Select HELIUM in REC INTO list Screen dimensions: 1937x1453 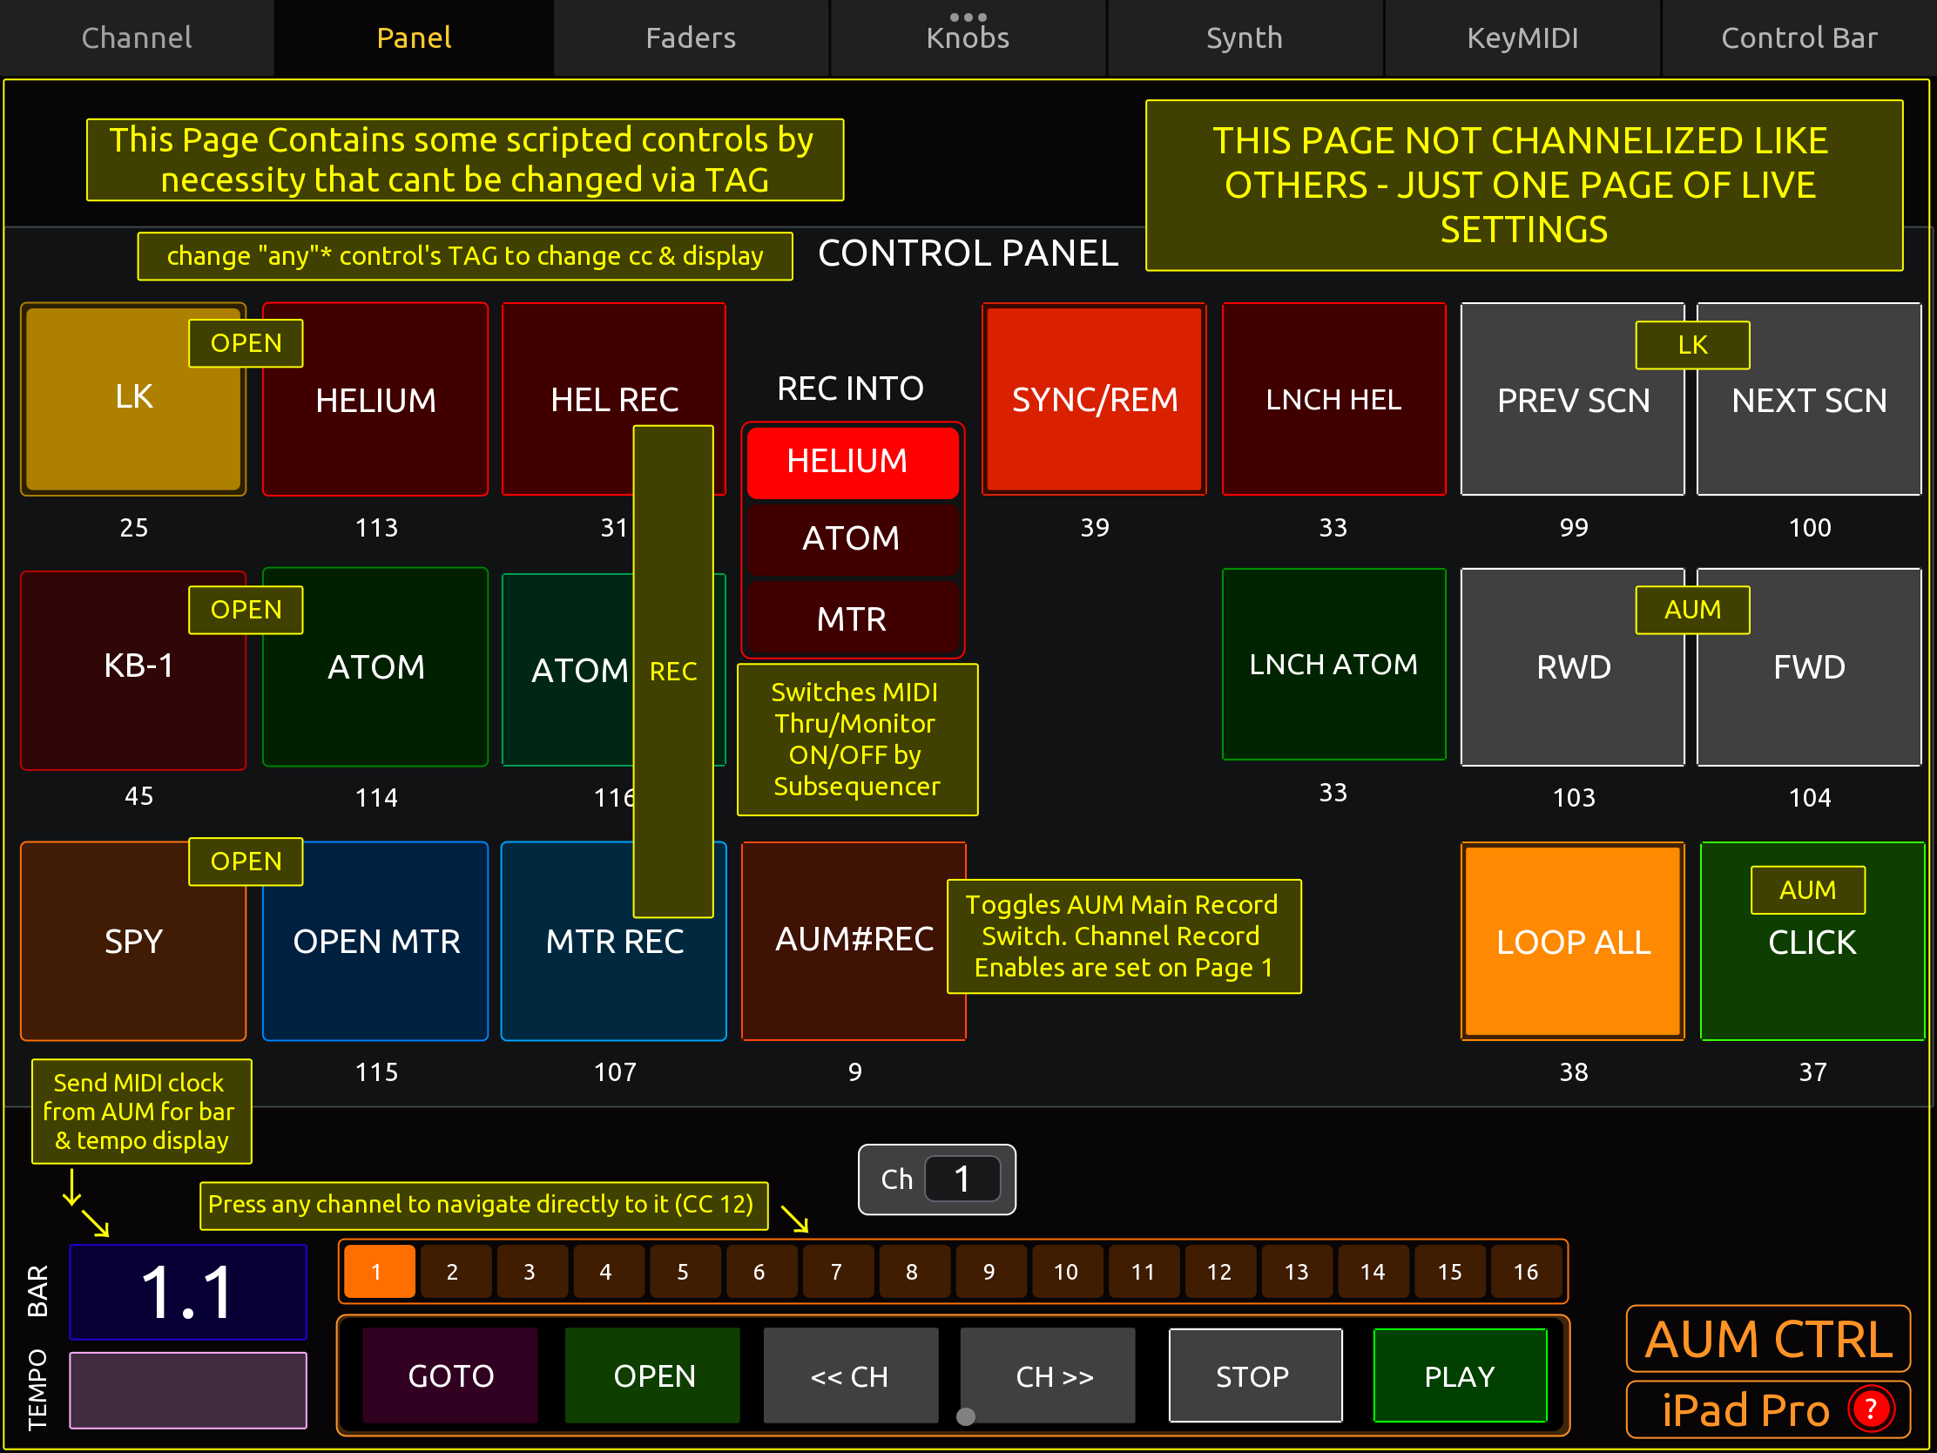click(x=852, y=462)
